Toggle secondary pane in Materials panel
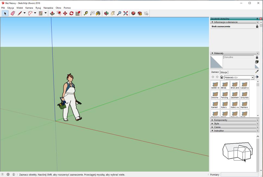The width and height of the screenshot is (263, 177). point(257,57)
